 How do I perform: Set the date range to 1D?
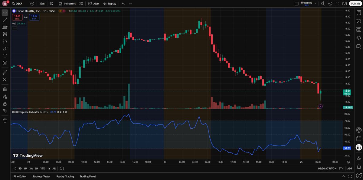pos(15,169)
